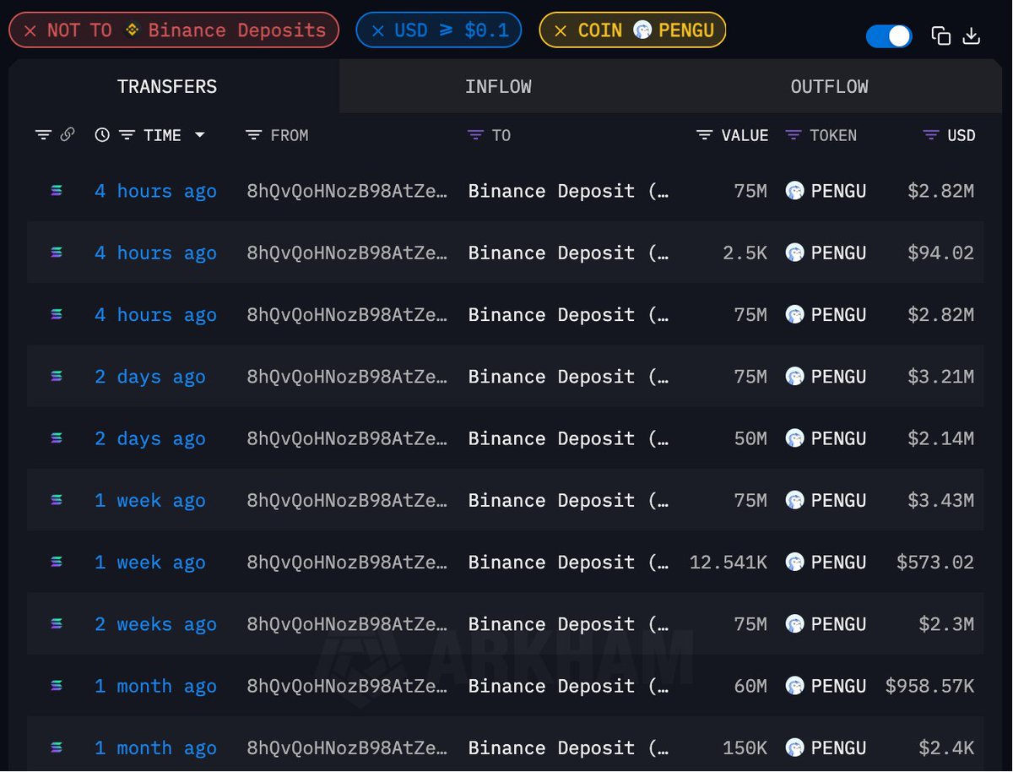1013x772 pixels.
Task: Remove the COIN PENGU filter chip
Action: click(561, 31)
